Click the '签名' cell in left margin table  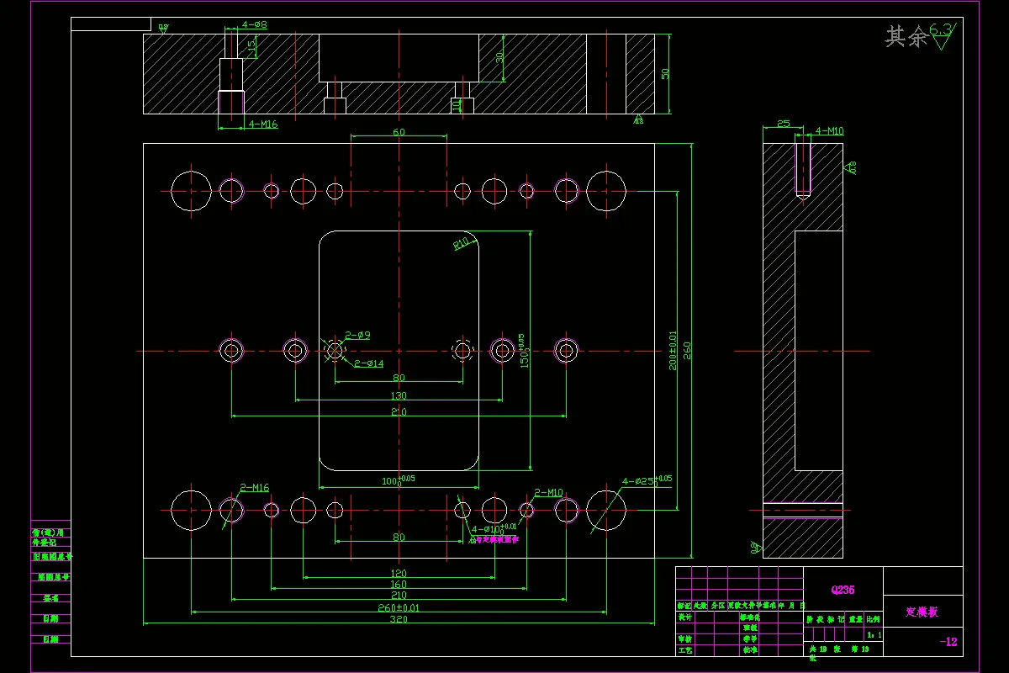coord(50,598)
